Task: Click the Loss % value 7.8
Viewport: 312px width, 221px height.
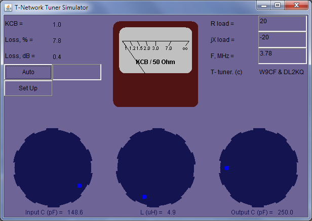Action: tap(57, 41)
